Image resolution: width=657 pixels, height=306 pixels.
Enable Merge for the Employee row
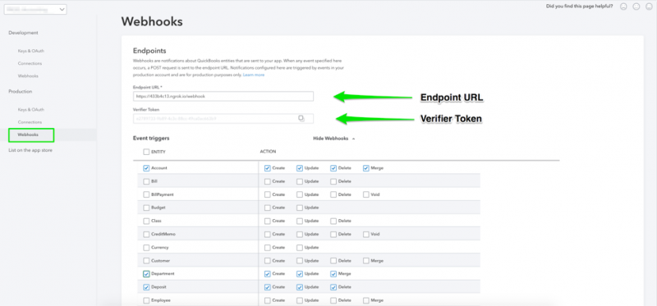(x=366, y=300)
